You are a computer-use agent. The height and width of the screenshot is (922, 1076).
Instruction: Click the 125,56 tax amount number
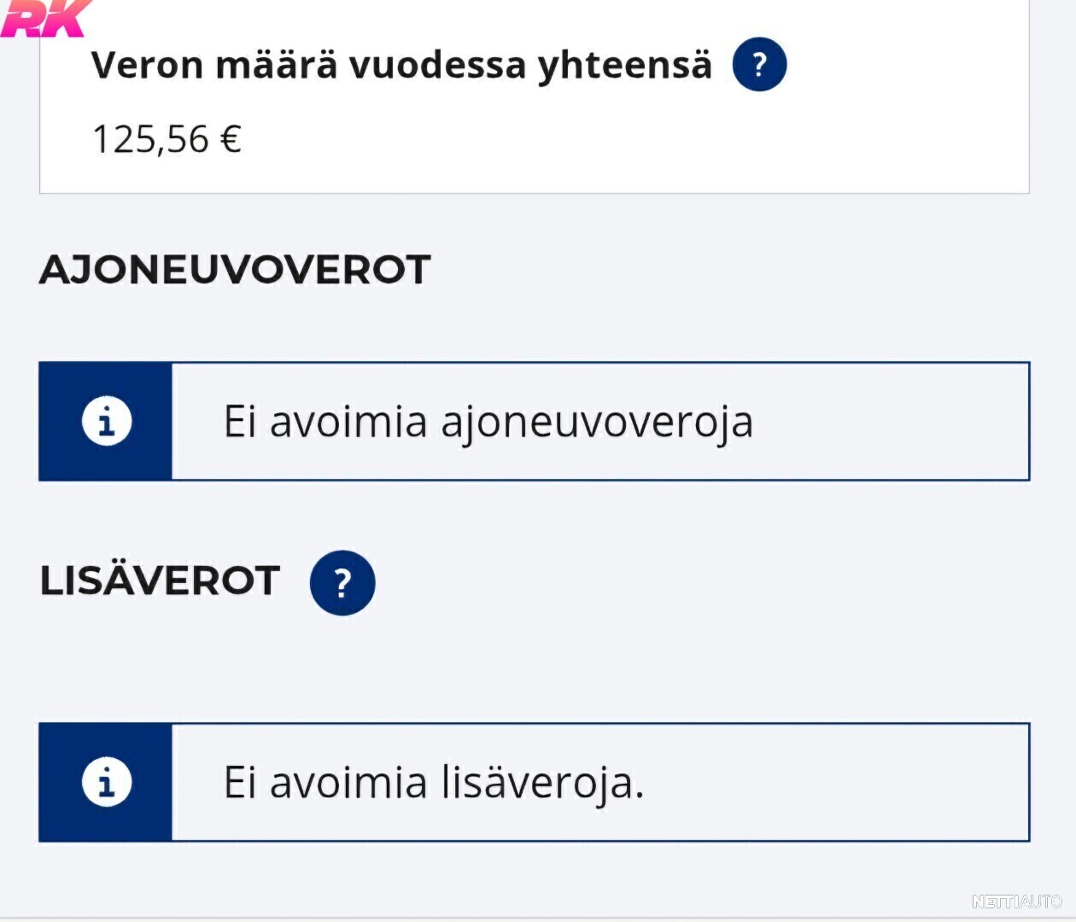150,139
